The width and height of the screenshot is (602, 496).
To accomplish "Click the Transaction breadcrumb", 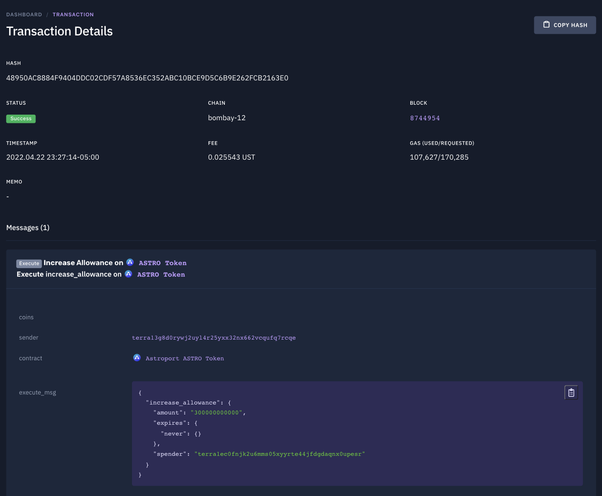I will [73, 15].
